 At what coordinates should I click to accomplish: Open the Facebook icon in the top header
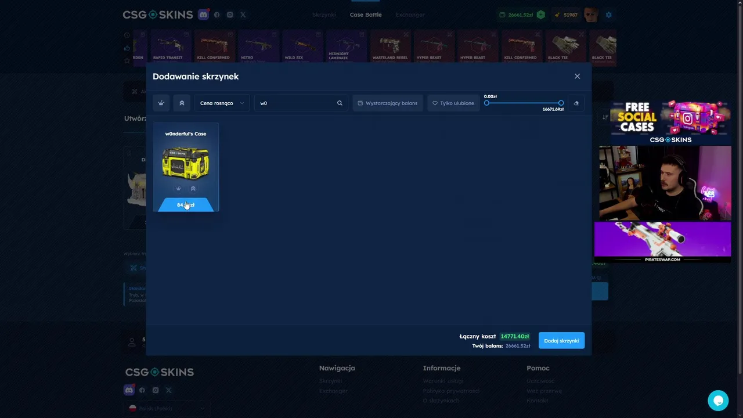217,15
